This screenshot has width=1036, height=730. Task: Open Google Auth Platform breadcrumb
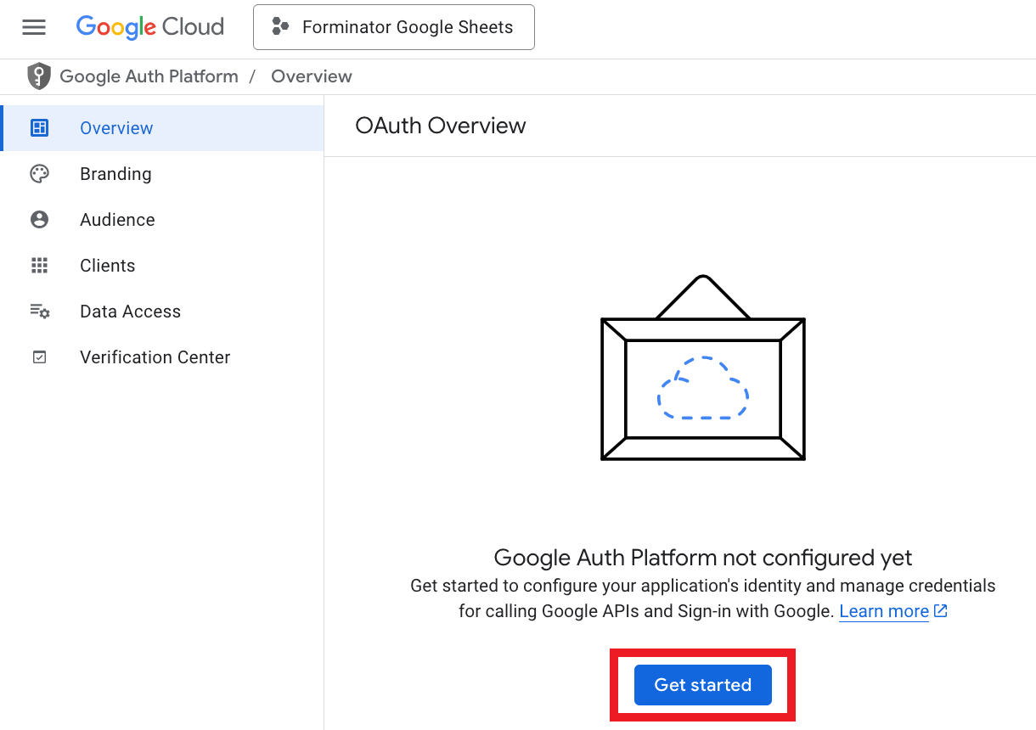tap(149, 76)
